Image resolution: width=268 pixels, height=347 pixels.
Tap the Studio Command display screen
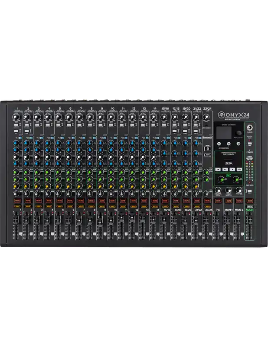tap(224, 133)
